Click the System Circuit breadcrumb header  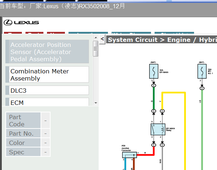point(161,40)
